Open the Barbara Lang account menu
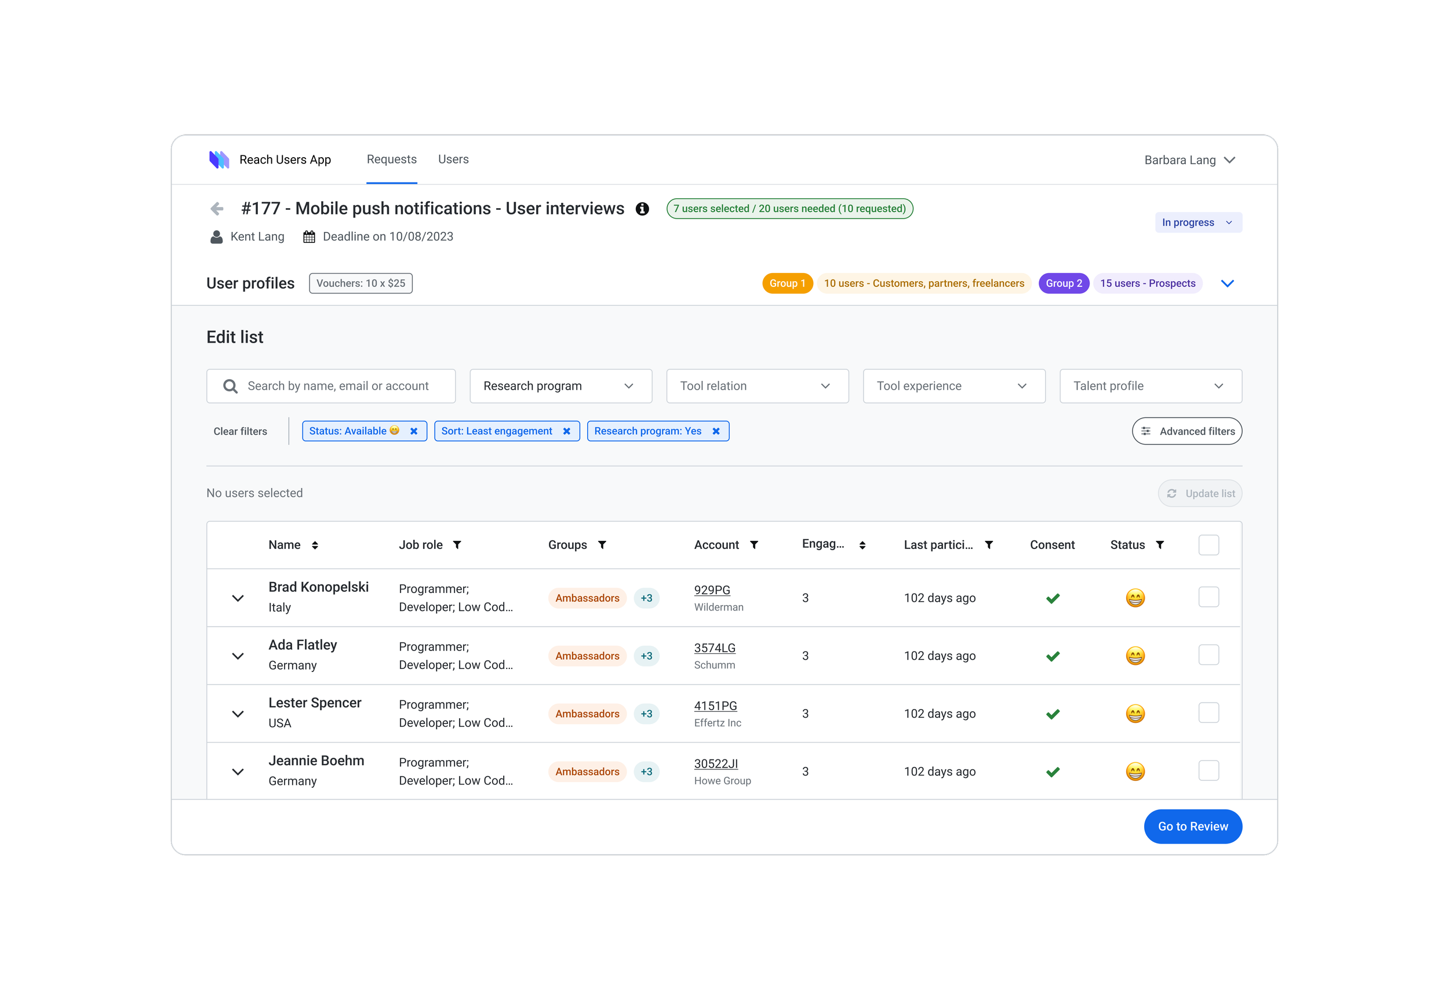Image resolution: width=1449 pixels, height=989 pixels. click(1189, 160)
